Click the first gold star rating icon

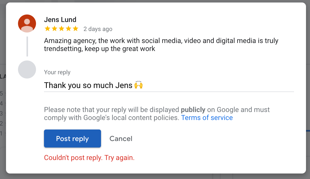(x=47, y=28)
